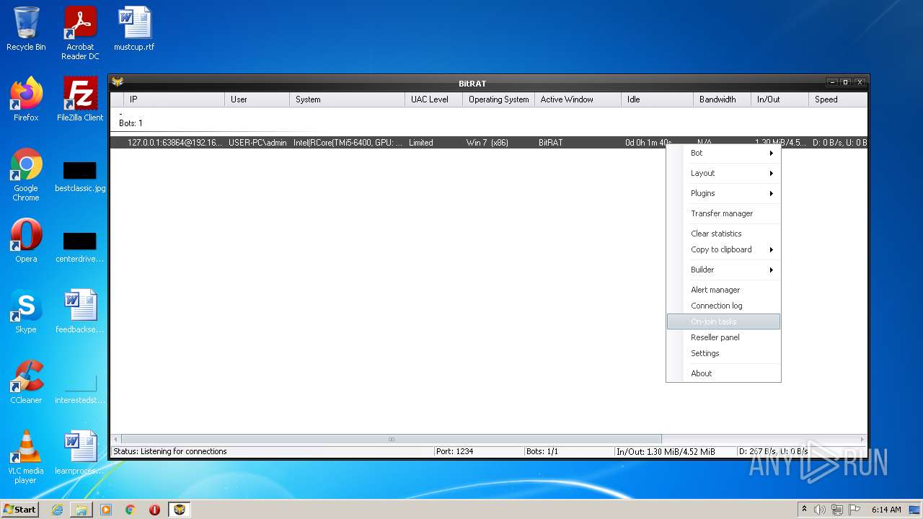Sort by the IP column header

click(x=174, y=99)
